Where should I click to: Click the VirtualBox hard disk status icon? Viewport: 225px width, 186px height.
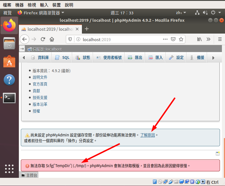point(155,182)
